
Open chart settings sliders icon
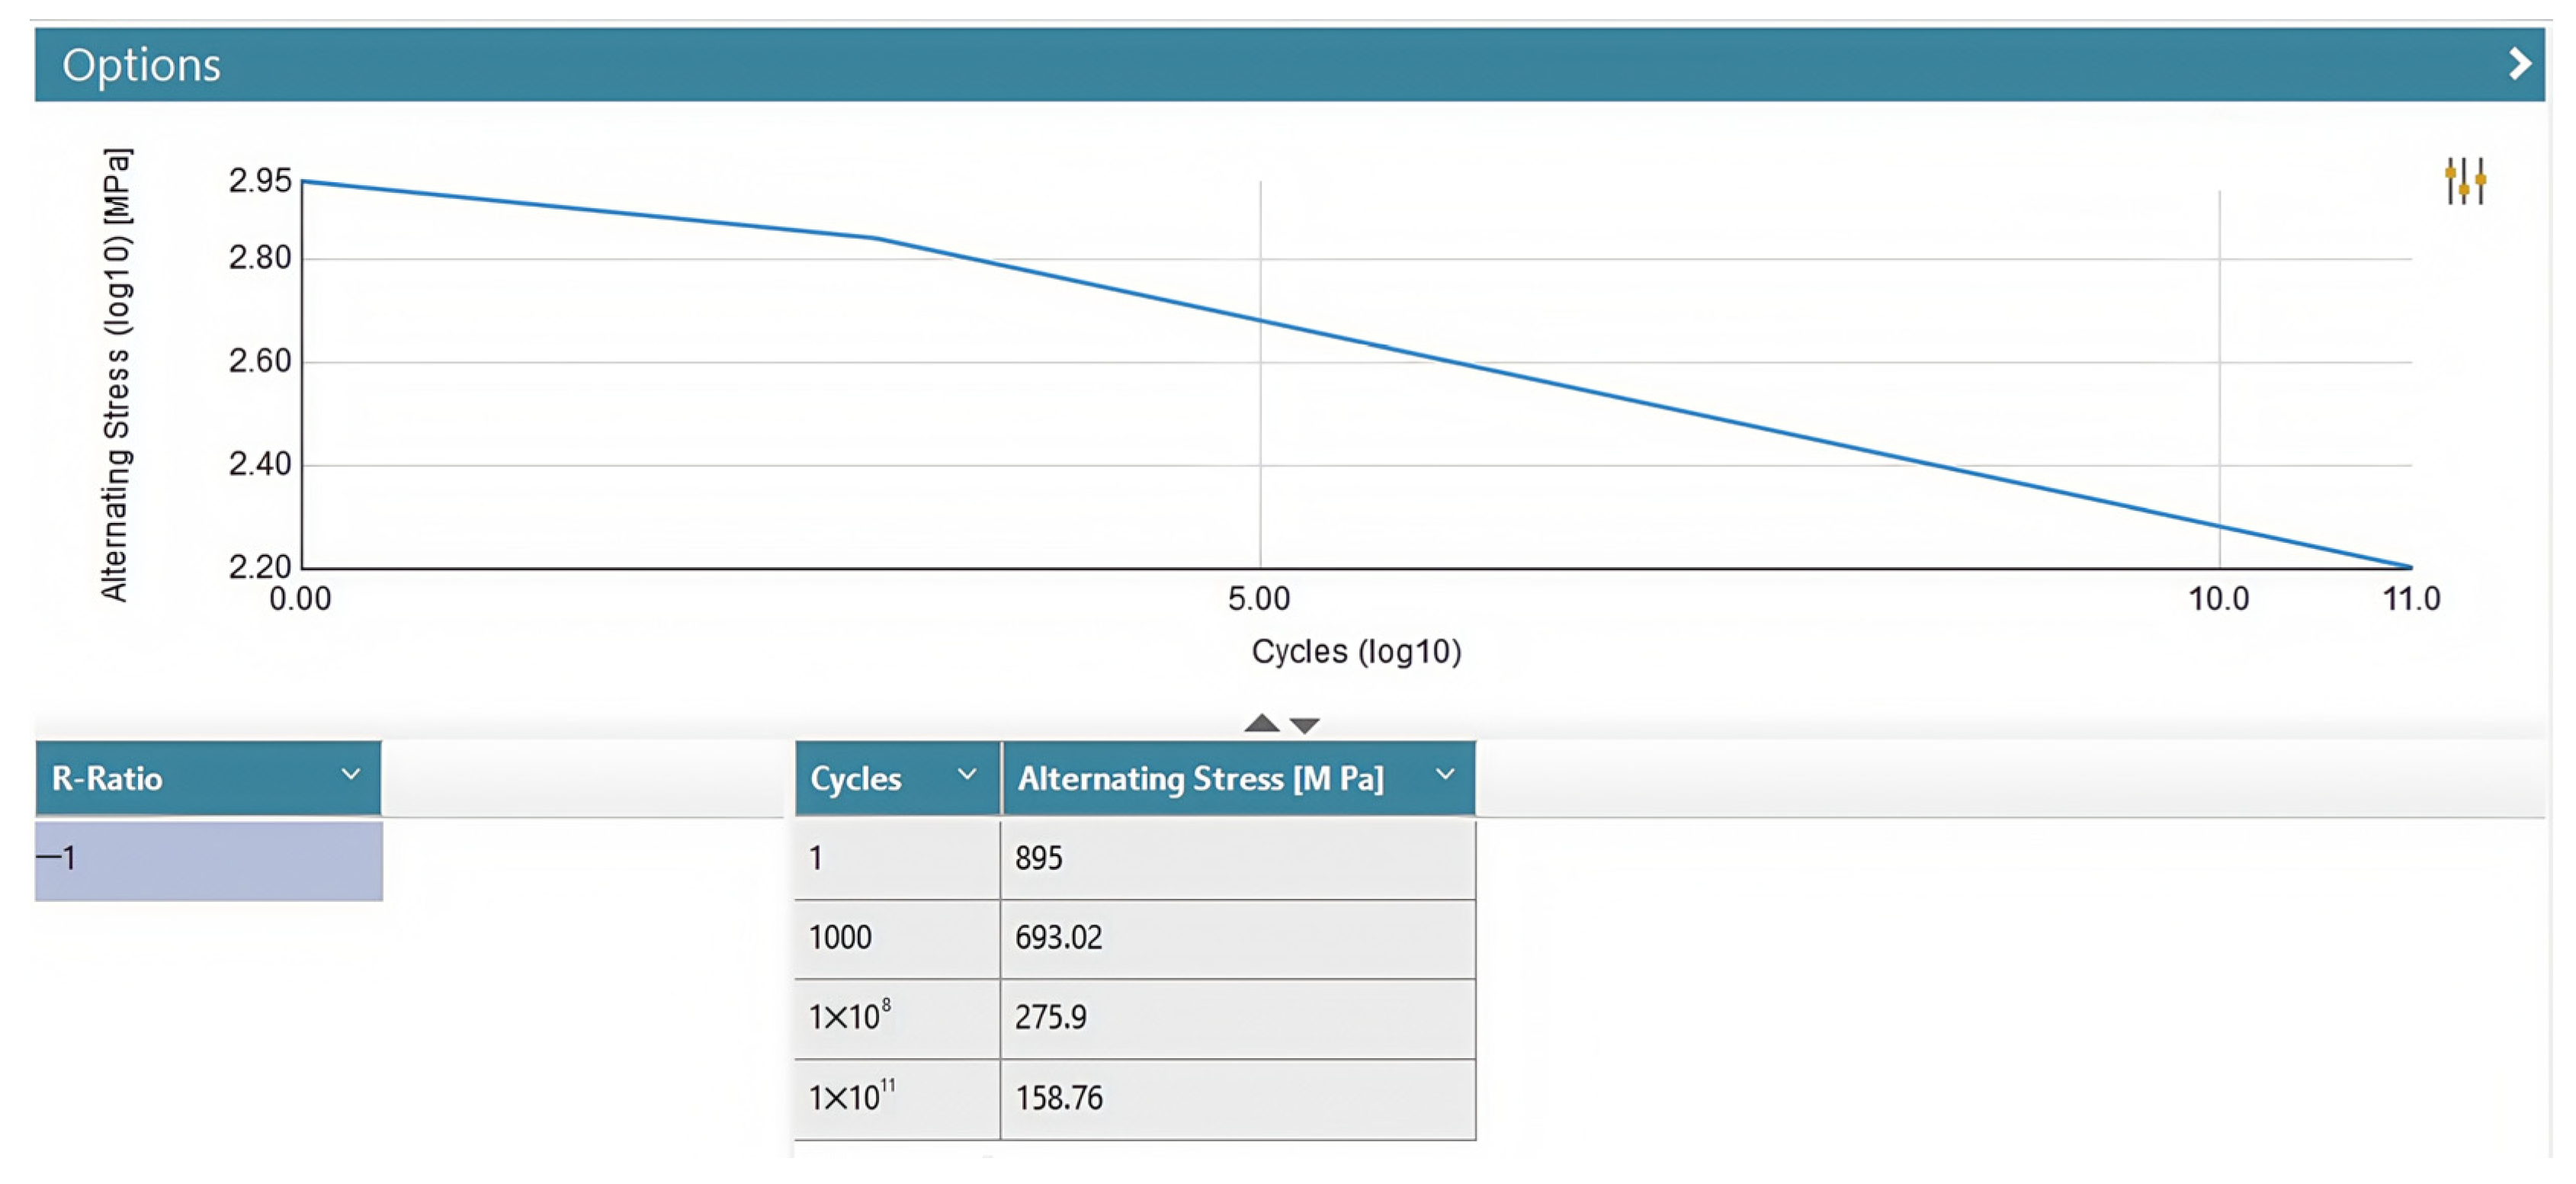(x=2465, y=181)
